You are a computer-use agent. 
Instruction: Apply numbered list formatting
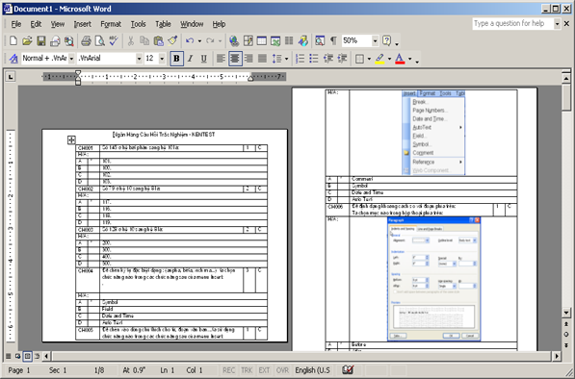[x=300, y=59]
